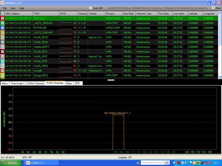Image resolution: width=222 pixels, height=166 pixels.
Task: Click the network list scroll-down arrow
Action: [x=220, y=77]
